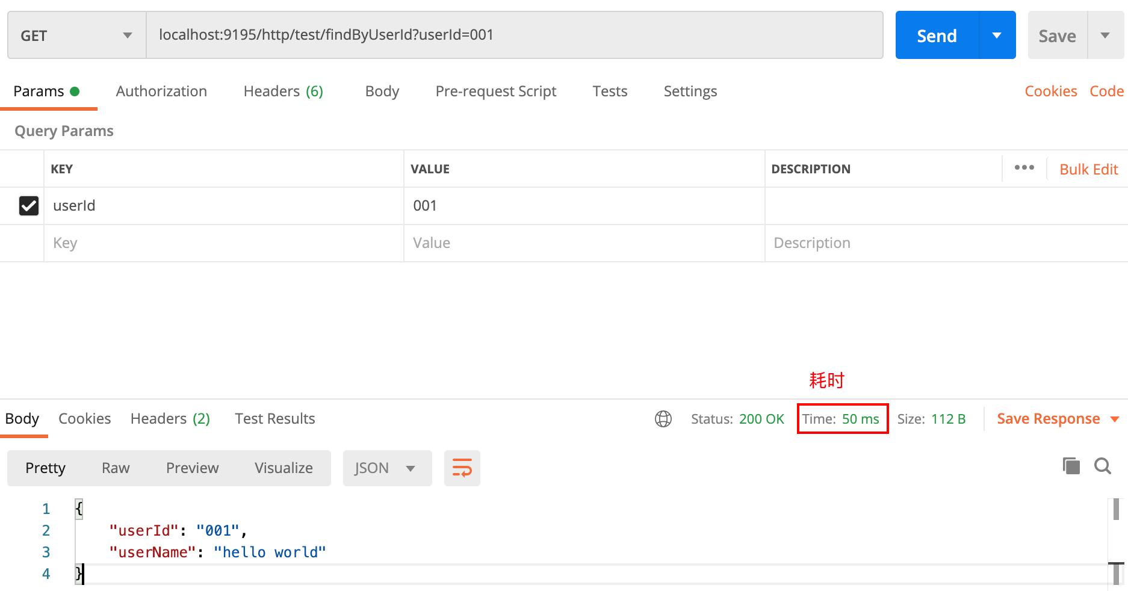The width and height of the screenshot is (1128, 591).
Task: Open the three-dots column options menu
Action: 1024,168
